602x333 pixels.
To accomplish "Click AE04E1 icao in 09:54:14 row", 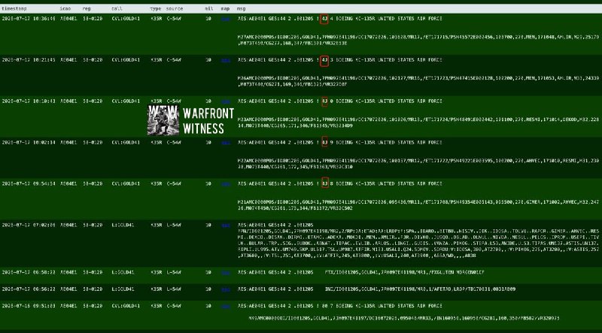I will point(68,183).
